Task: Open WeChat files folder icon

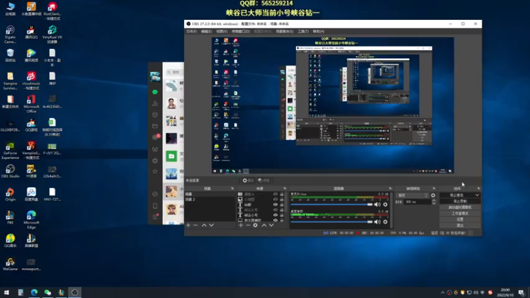Action: point(155,126)
